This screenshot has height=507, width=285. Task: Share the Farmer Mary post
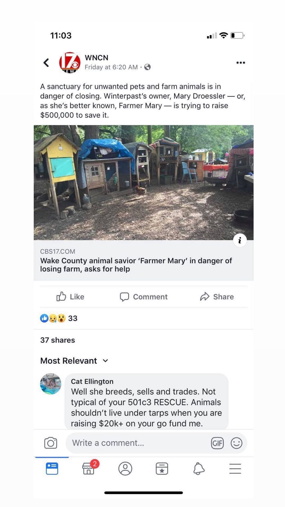point(217,297)
